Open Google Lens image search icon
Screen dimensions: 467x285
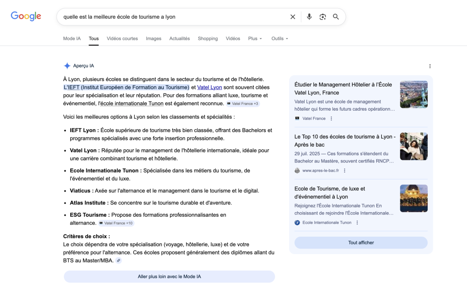[x=322, y=17]
